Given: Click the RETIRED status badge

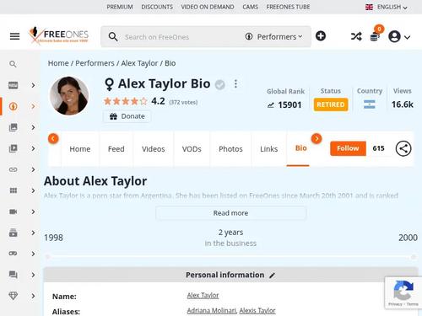Looking at the screenshot, I should pyautogui.click(x=331, y=104).
